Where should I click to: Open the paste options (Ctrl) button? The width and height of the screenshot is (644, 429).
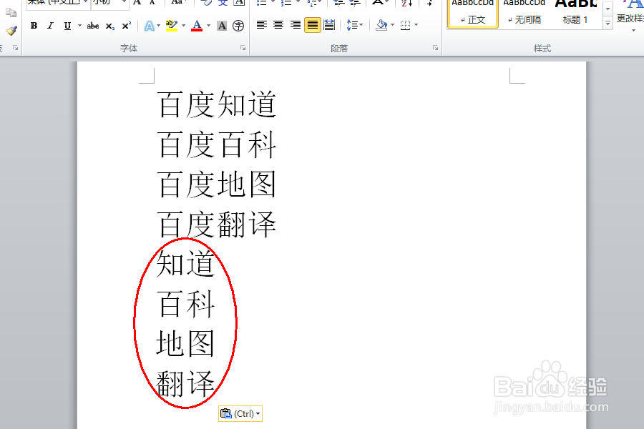point(240,413)
